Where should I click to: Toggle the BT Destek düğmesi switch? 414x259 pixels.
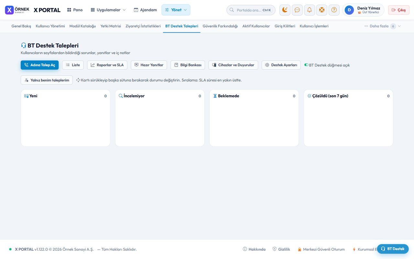click(x=306, y=65)
